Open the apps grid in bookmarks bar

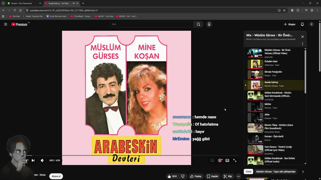pyautogui.click(x=3, y=16)
